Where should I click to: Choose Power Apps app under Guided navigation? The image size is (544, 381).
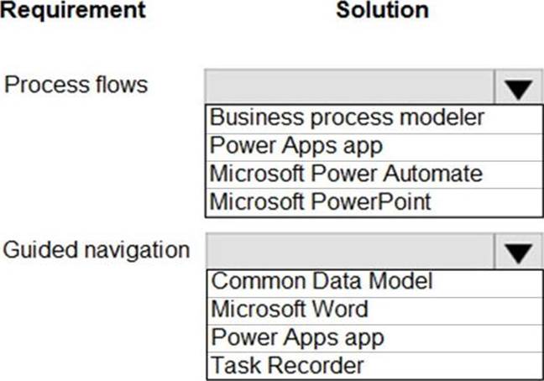point(296,337)
